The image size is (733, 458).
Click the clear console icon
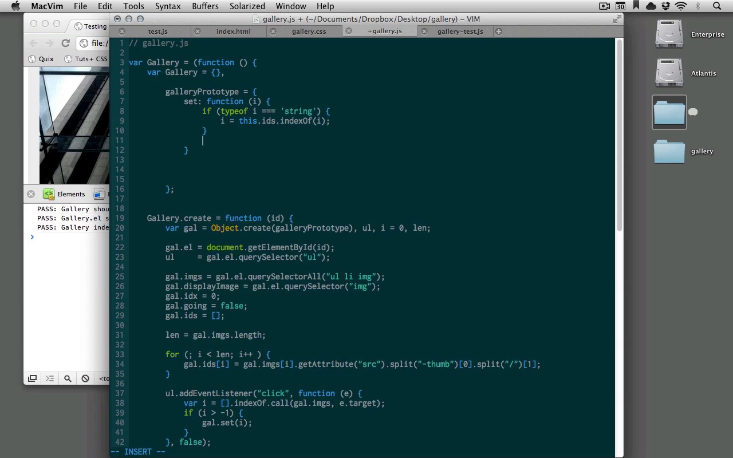(x=85, y=378)
